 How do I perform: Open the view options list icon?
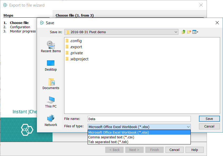click(195, 32)
